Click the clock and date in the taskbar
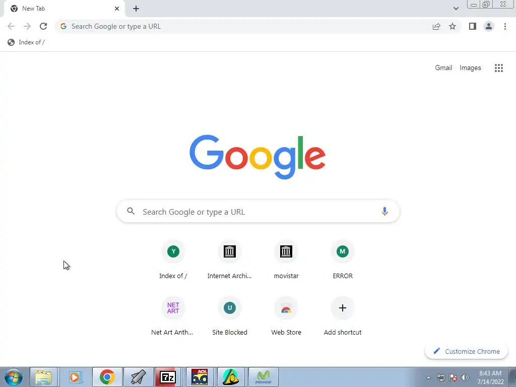The width and height of the screenshot is (516, 387). [490, 377]
